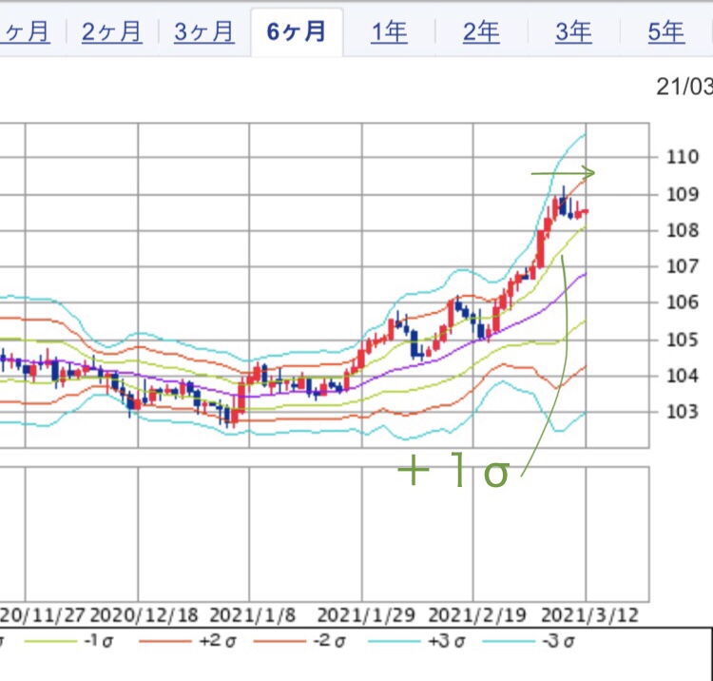Click the 108 price axis label
This screenshot has width=713, height=681.
683,230
